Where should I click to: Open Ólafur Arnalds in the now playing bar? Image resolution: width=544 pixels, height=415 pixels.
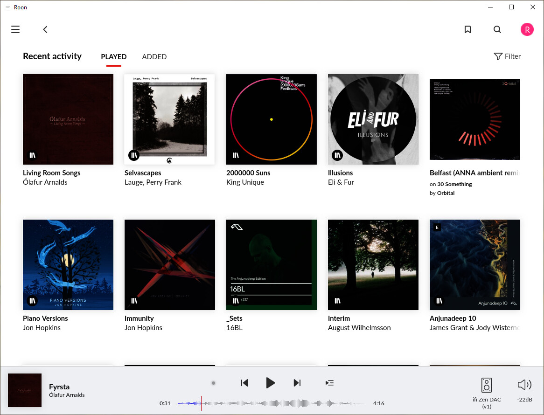67,395
